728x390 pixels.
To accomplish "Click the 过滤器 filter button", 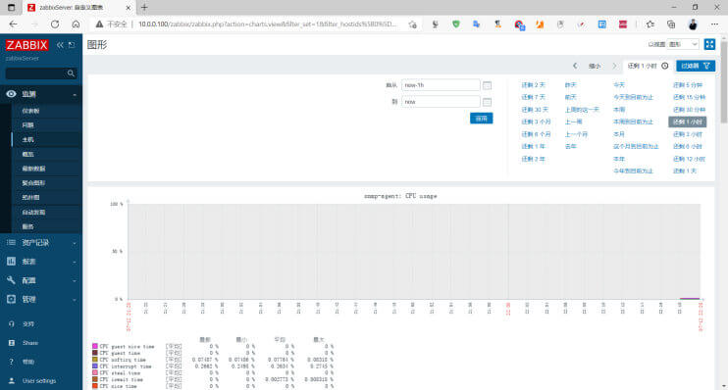I will click(x=695, y=66).
